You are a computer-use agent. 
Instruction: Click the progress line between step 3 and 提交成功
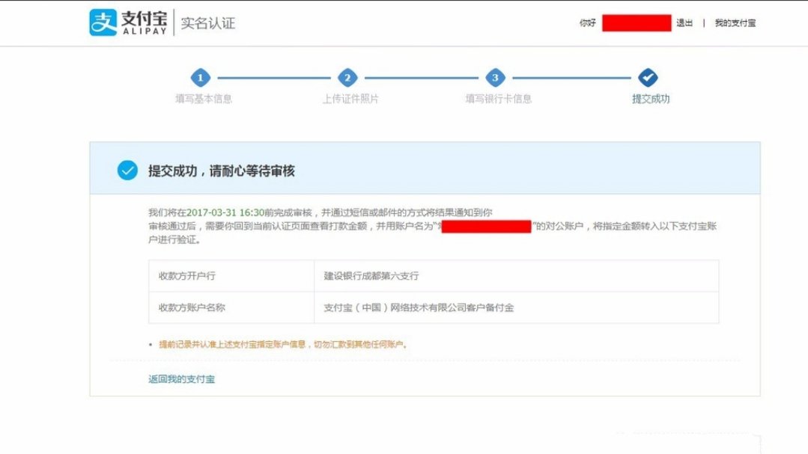pos(572,78)
